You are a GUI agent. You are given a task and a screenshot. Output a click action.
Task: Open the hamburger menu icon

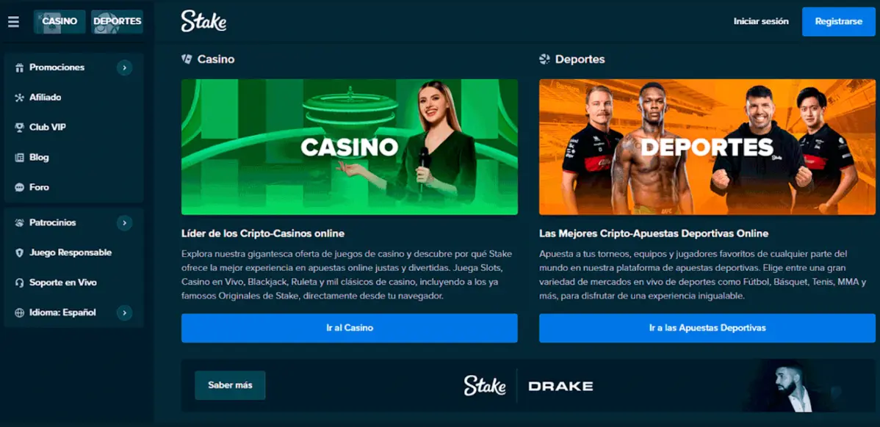point(13,22)
